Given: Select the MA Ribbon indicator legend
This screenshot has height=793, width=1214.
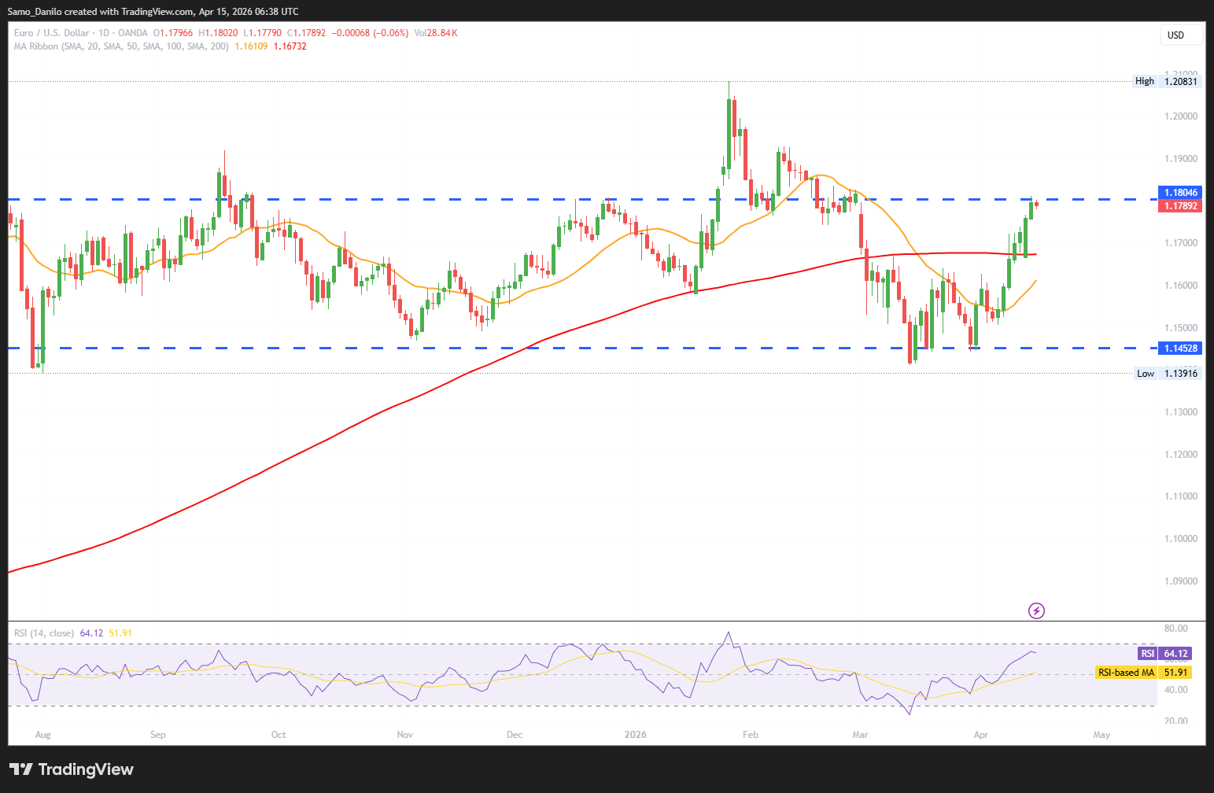Looking at the screenshot, I should point(121,46).
